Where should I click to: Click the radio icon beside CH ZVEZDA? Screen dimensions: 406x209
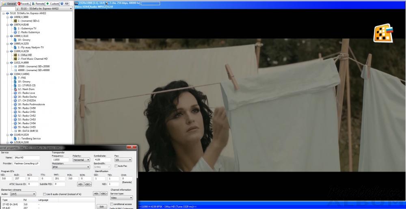tap(15, 101)
